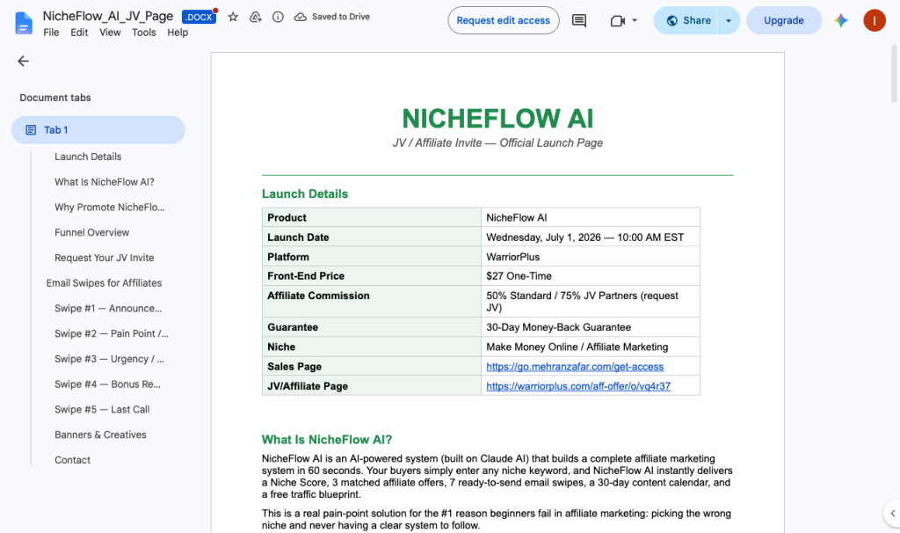This screenshot has width=900, height=533.
Task: Click the Launch Details section heading
Action: tap(305, 193)
